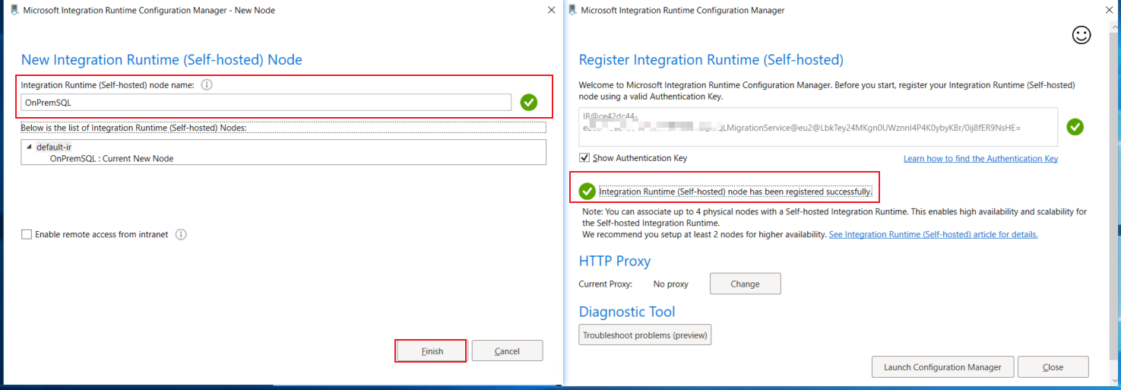Click green checkmark next to registered successfully message
Screen dimensions: 1121x390
[587, 192]
